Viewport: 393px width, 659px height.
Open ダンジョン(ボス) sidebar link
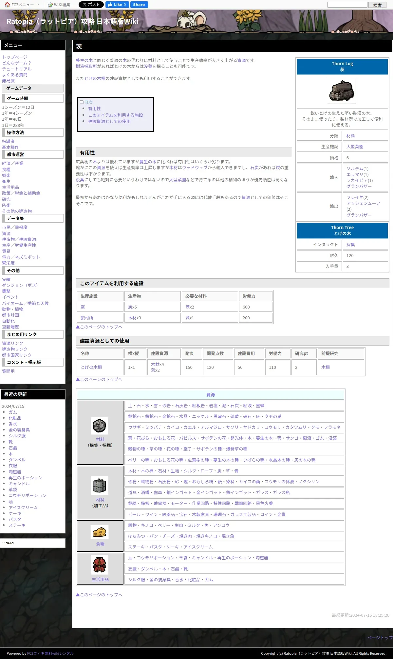pos(21,285)
